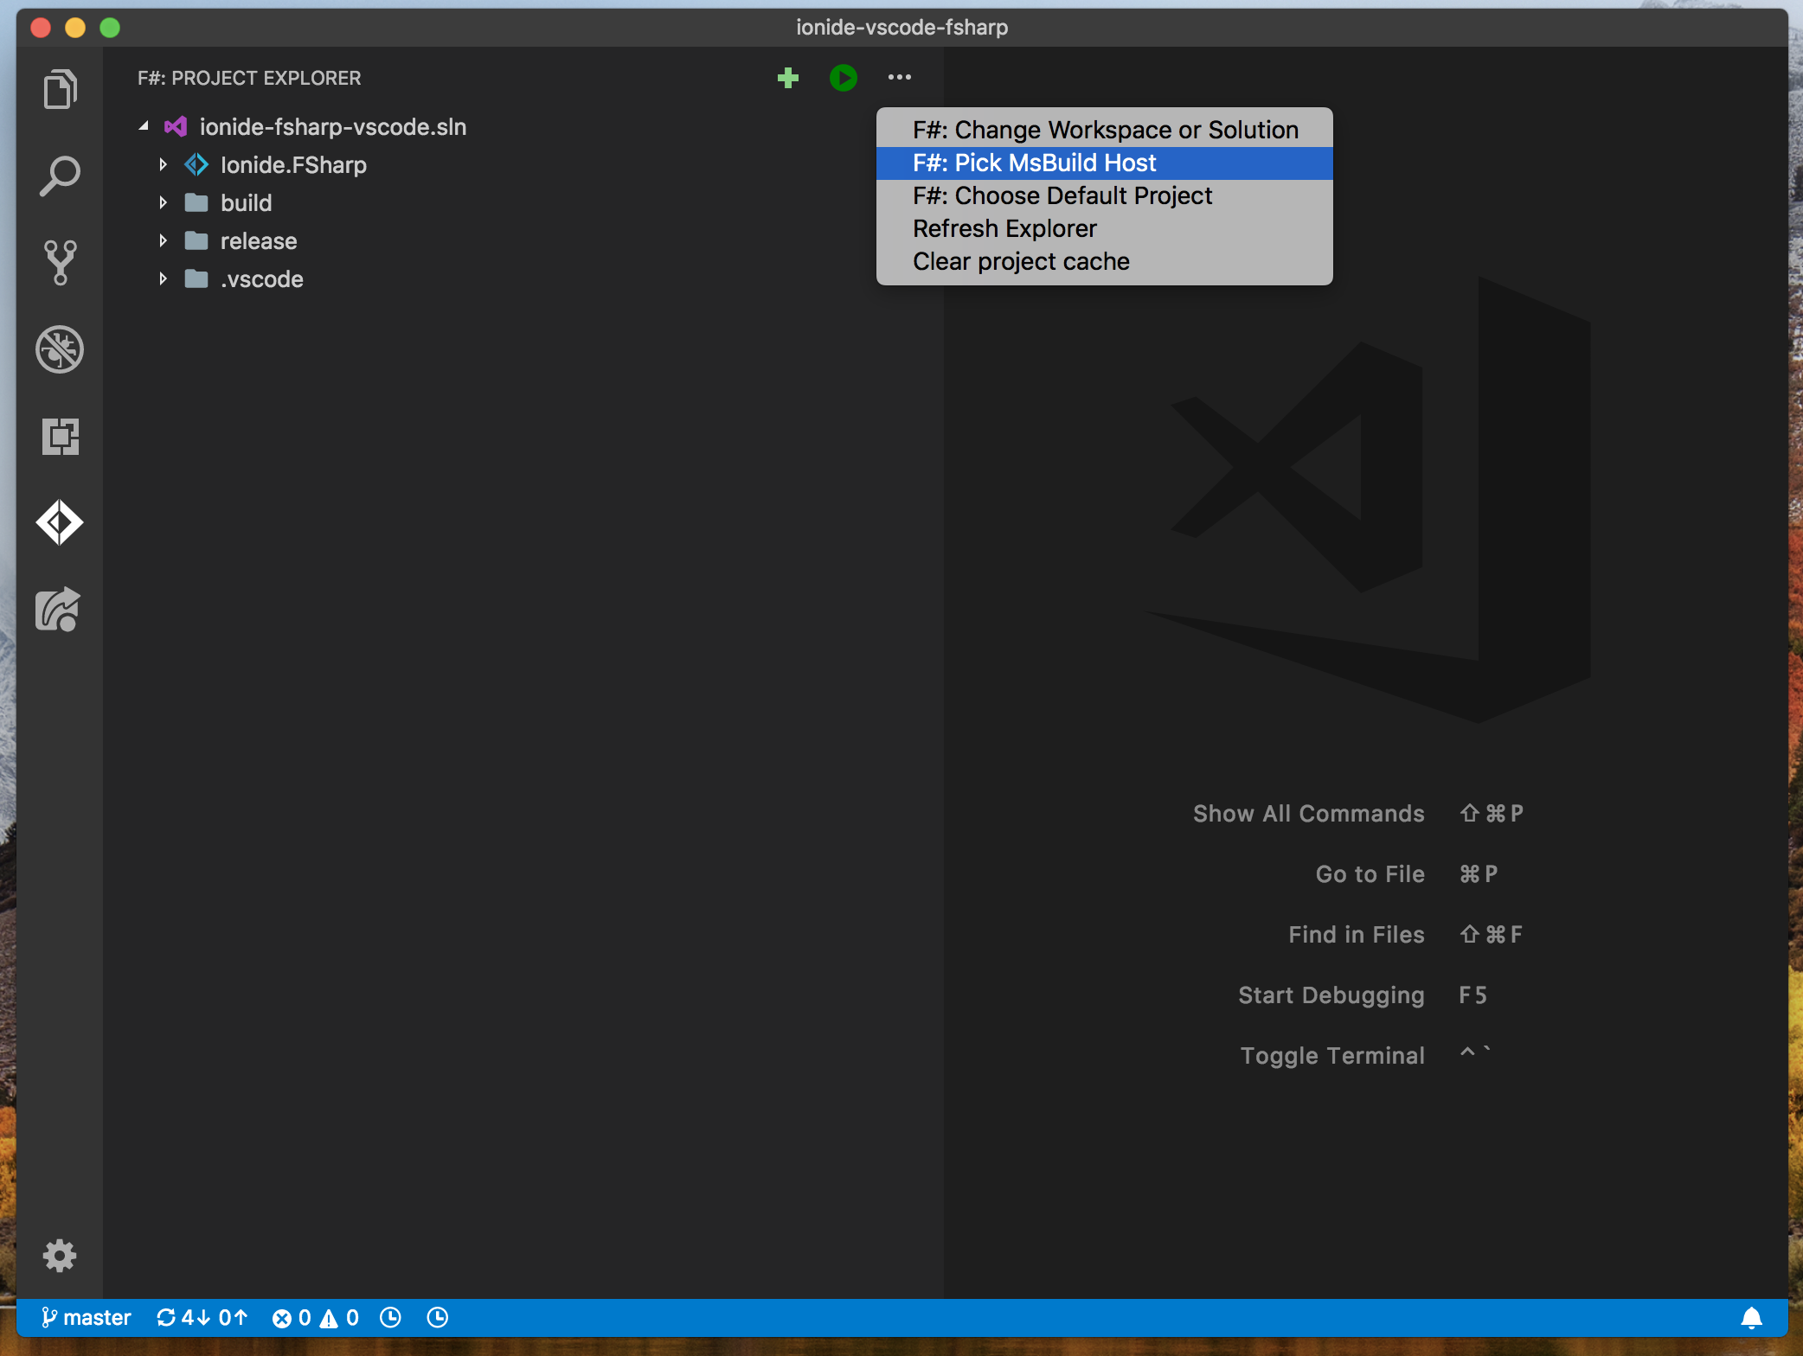Screen dimensions: 1803x1356
Task: Click the green run play icon
Action: [x=843, y=78]
